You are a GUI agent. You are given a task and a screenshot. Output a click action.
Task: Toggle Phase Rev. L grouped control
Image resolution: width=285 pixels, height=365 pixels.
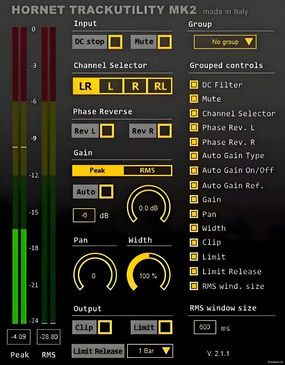tap(194, 127)
